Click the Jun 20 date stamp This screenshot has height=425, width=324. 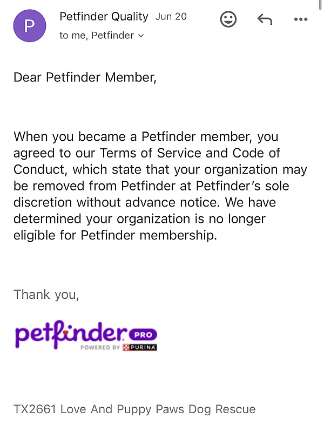(171, 17)
